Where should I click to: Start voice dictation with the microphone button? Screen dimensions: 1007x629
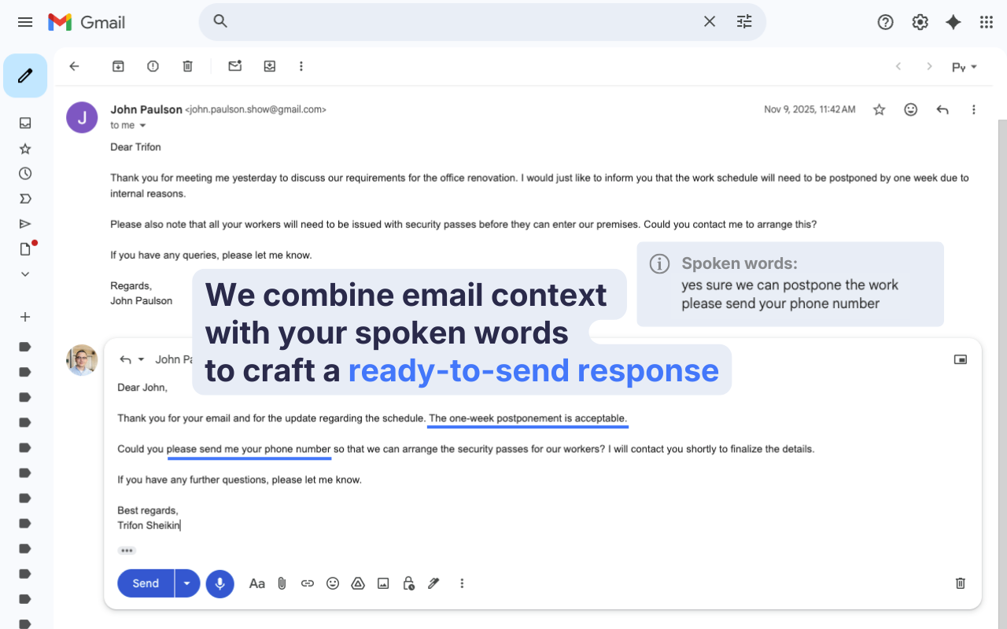[x=219, y=583]
